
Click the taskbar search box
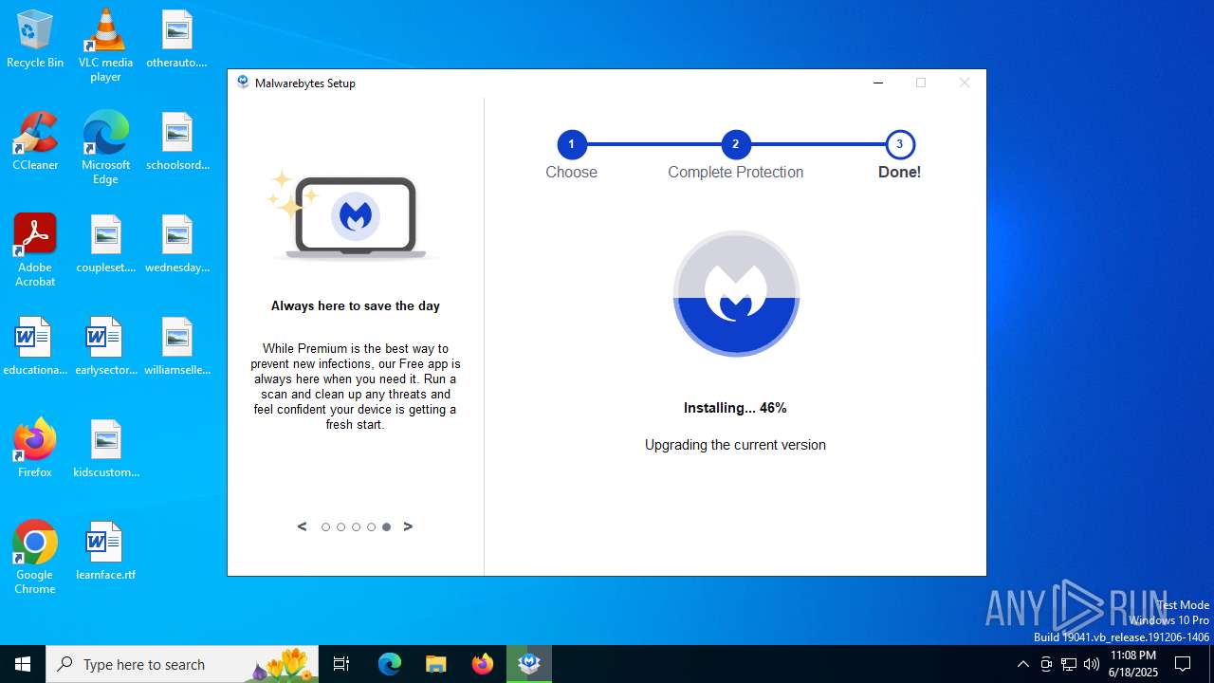(x=182, y=664)
